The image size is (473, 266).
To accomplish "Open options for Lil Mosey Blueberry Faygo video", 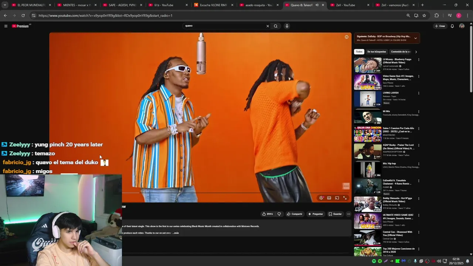I will (419, 59).
